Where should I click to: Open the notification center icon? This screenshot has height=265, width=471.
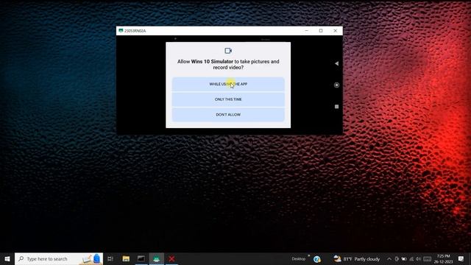pos(461,258)
